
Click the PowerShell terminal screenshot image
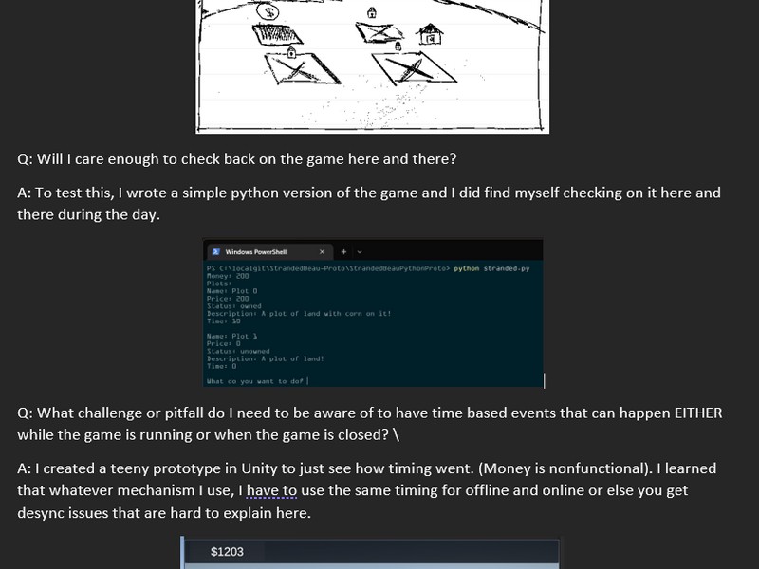tap(373, 313)
